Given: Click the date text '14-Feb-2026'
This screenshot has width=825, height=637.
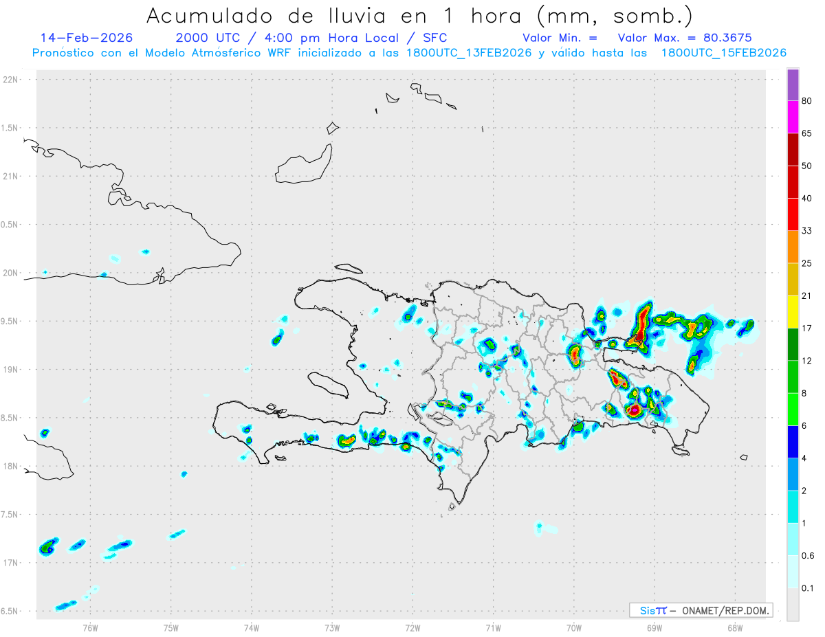Looking at the screenshot, I should (x=87, y=38).
